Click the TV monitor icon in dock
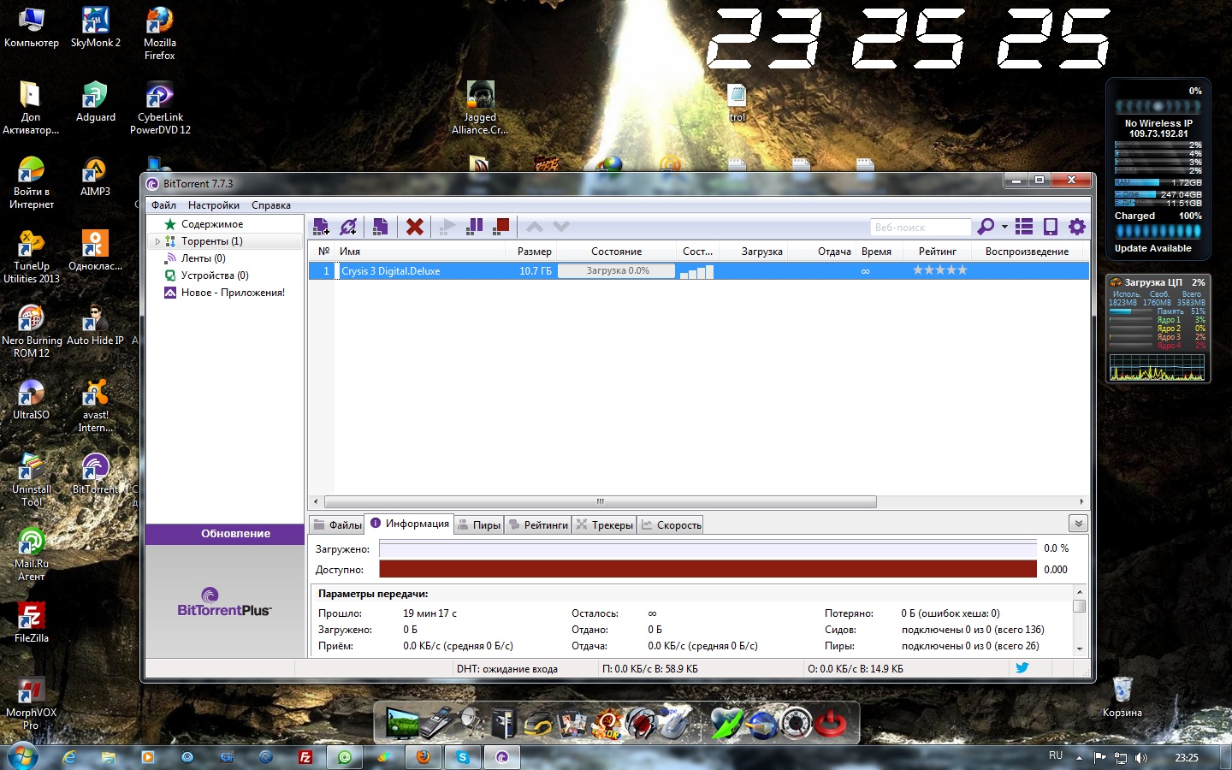The width and height of the screenshot is (1232, 770). pos(402,723)
